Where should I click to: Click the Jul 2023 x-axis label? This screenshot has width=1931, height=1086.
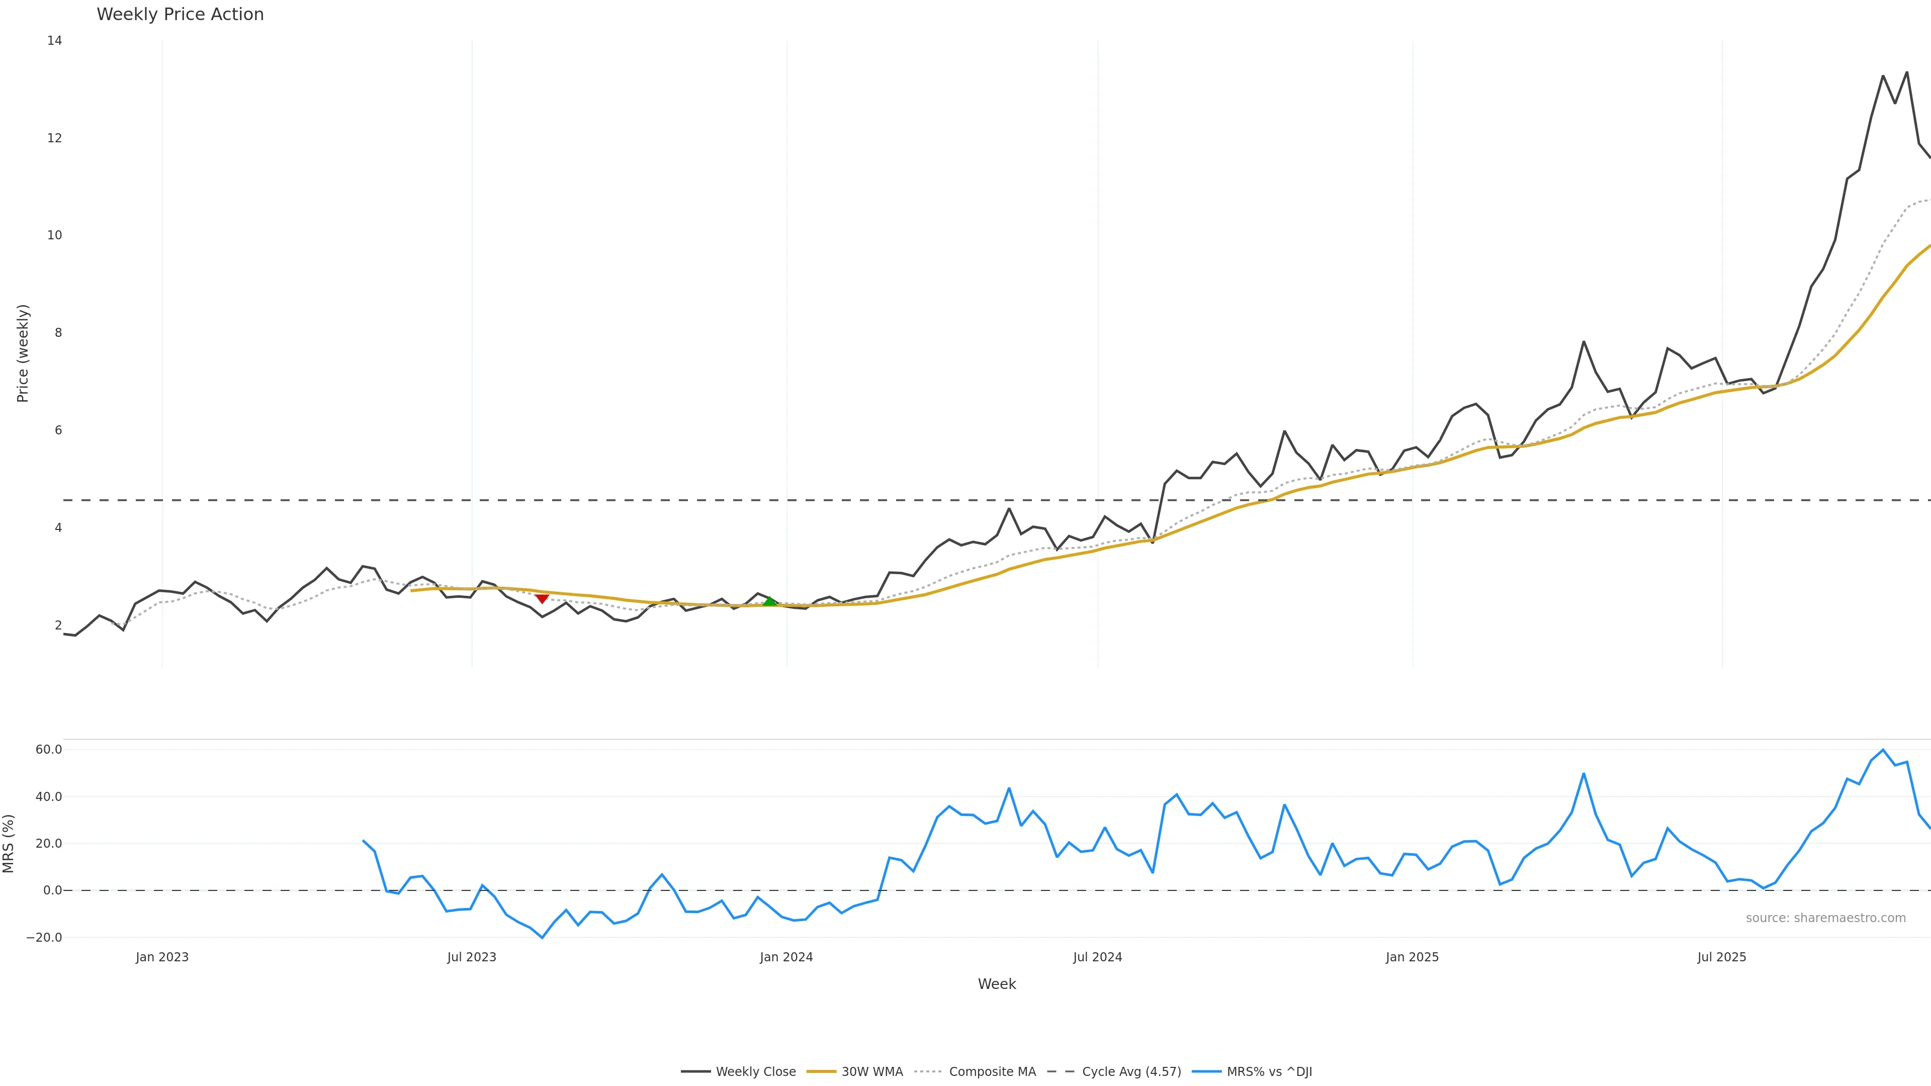pyautogui.click(x=472, y=957)
